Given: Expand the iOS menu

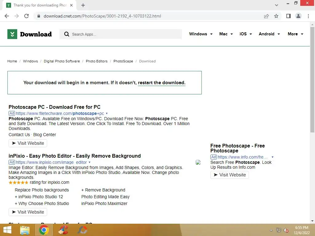Looking at the screenshot, I should [x=246, y=34].
